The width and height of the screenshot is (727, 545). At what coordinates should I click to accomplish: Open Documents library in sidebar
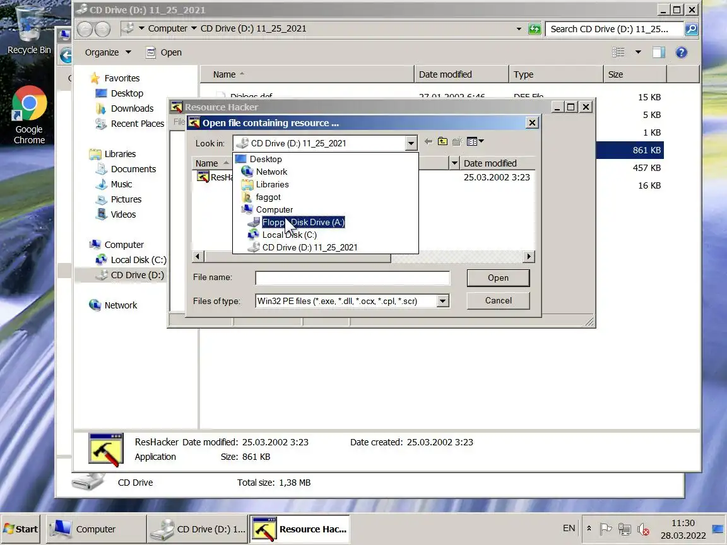[x=133, y=169]
